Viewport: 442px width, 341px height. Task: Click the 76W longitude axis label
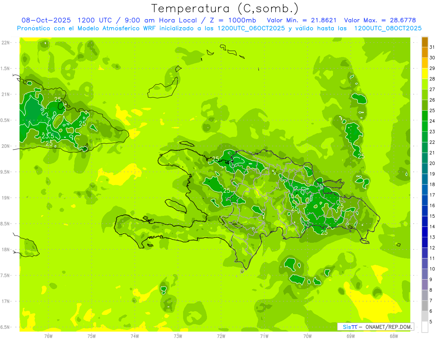[x=48, y=336]
